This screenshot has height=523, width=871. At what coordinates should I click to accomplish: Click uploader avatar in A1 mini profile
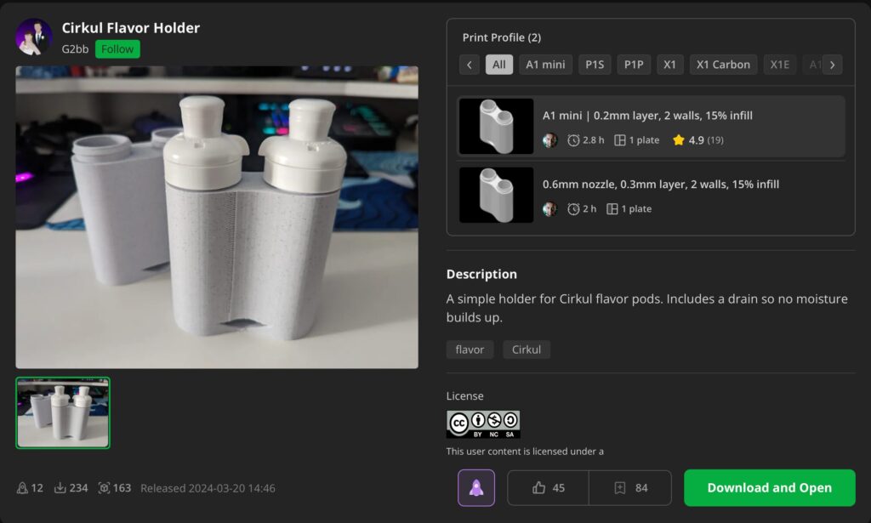pyautogui.click(x=550, y=140)
